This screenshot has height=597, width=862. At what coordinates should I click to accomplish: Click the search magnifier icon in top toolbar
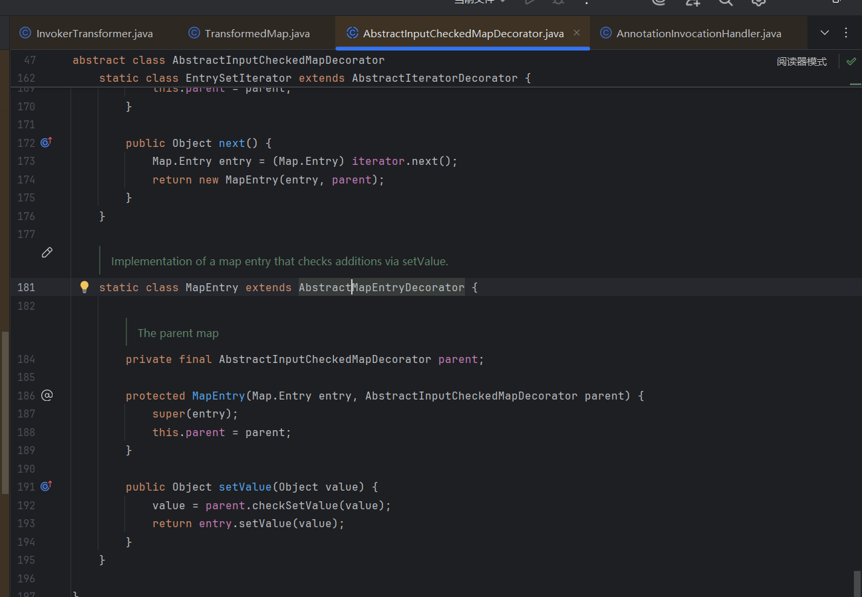[726, 2]
